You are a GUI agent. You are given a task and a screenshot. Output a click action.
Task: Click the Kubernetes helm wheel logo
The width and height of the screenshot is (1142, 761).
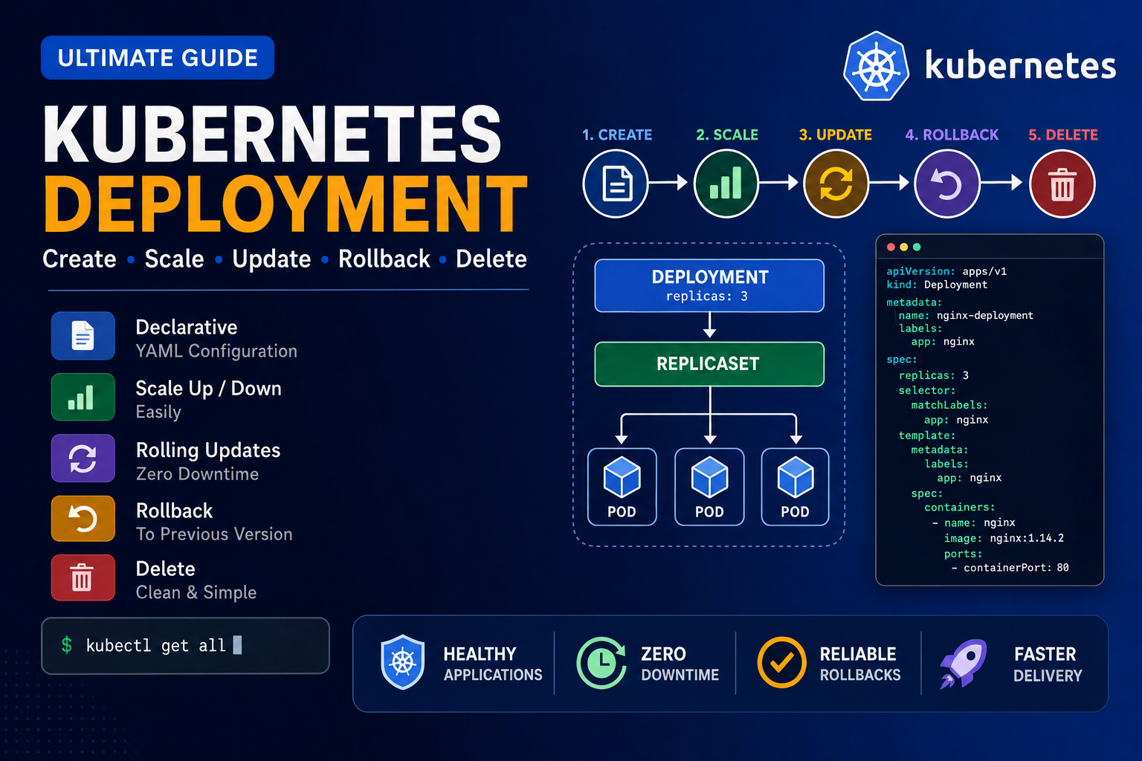[x=877, y=65]
